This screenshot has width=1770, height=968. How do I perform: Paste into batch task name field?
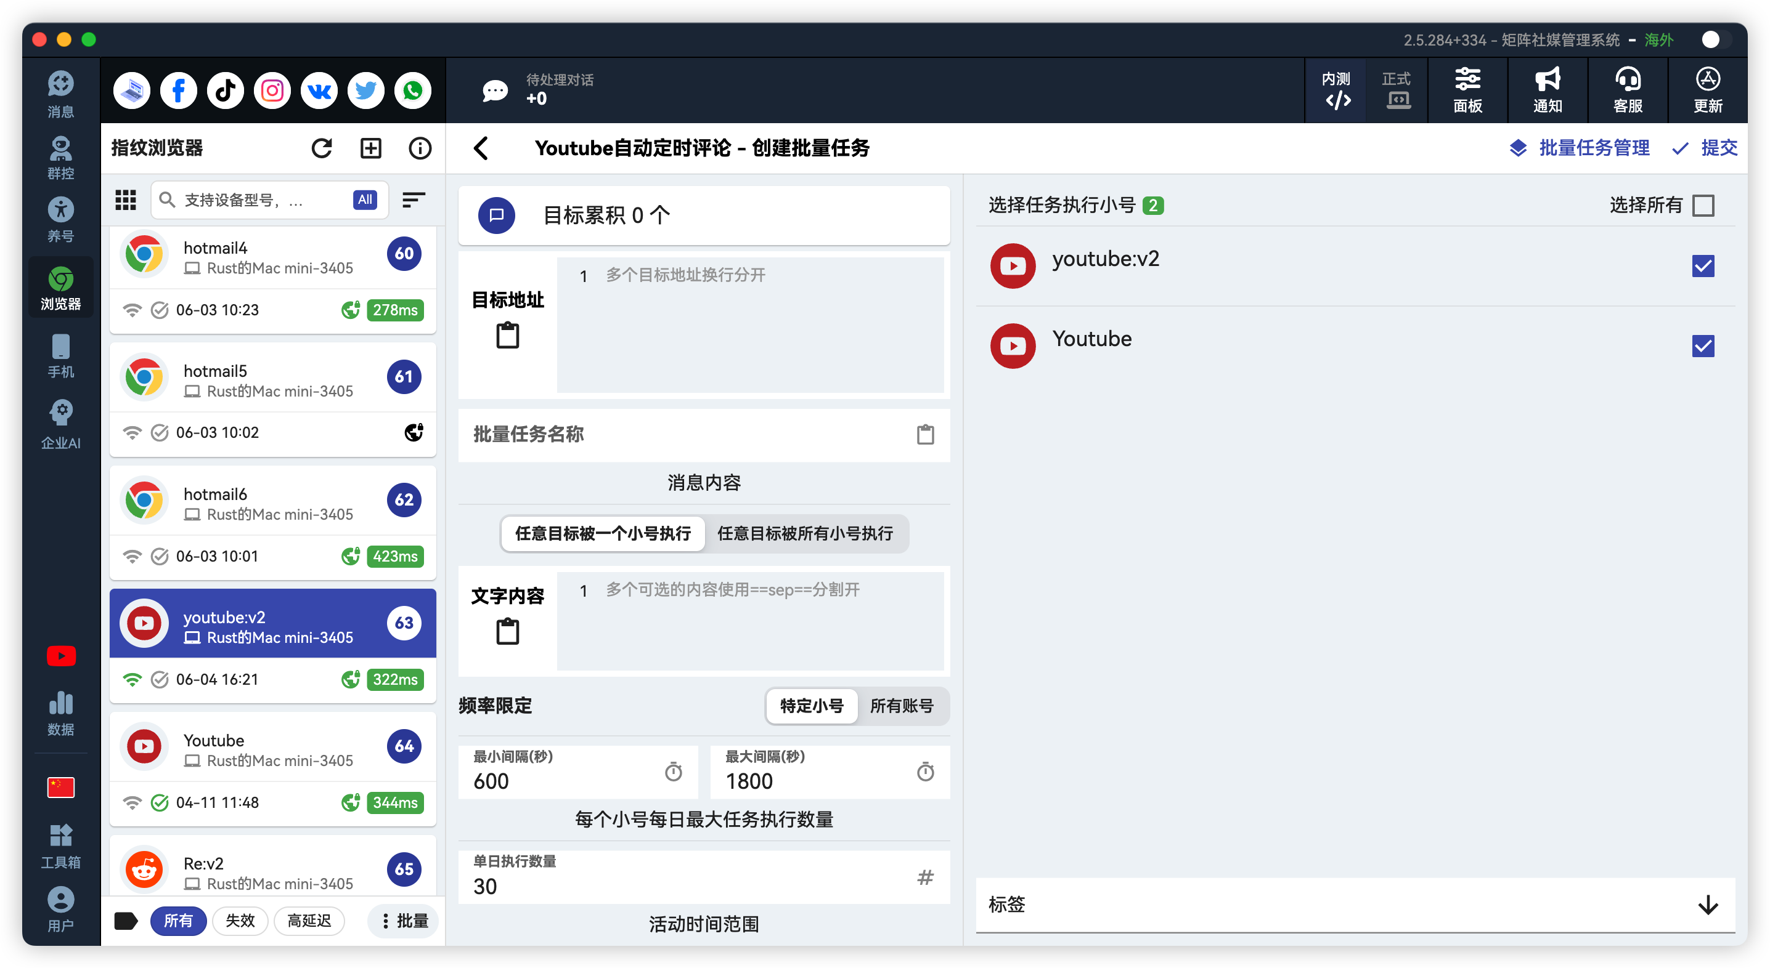tap(926, 435)
